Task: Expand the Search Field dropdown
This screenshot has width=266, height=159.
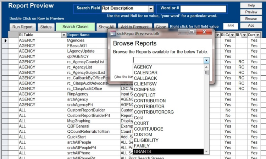Action: pos(151,9)
